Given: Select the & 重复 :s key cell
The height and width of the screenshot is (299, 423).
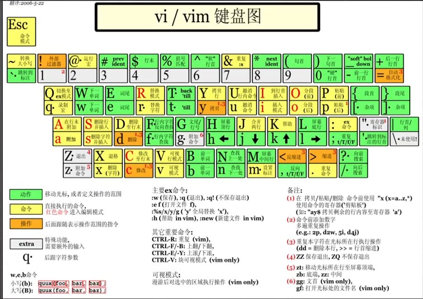Looking at the screenshot, I should tap(236, 61).
